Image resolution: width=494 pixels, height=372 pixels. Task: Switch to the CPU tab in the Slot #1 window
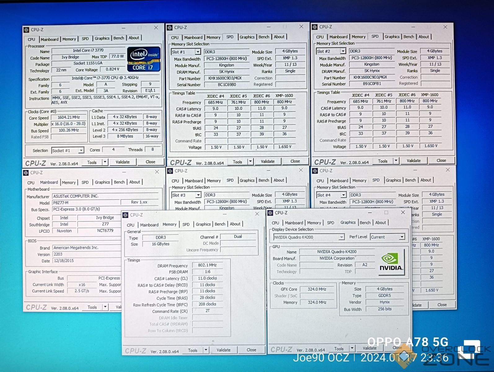point(175,38)
